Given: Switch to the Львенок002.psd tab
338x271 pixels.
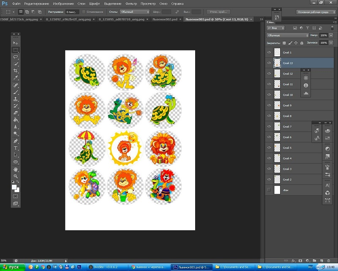Looking at the screenshot, I should coord(165,19).
